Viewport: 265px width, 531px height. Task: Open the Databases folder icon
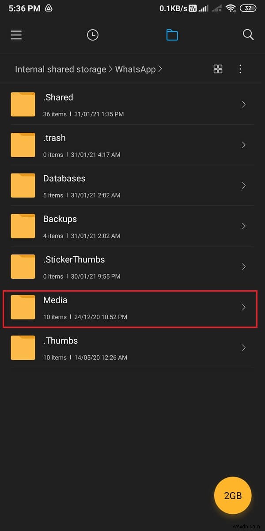click(23, 185)
